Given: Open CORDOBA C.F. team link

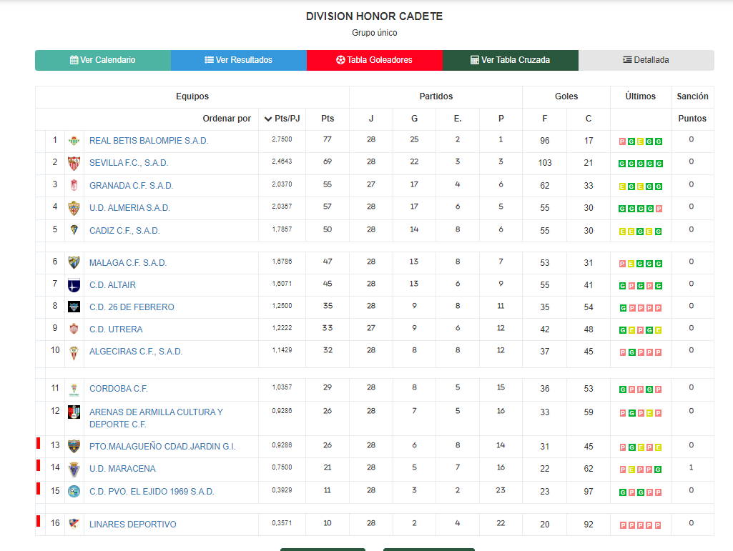Looking at the screenshot, I should [x=119, y=389].
